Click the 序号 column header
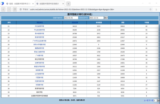 [x=9, y=23]
